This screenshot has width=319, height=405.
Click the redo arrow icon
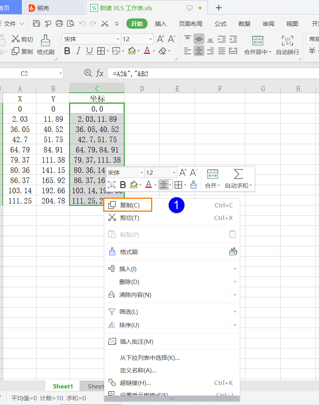(93, 24)
